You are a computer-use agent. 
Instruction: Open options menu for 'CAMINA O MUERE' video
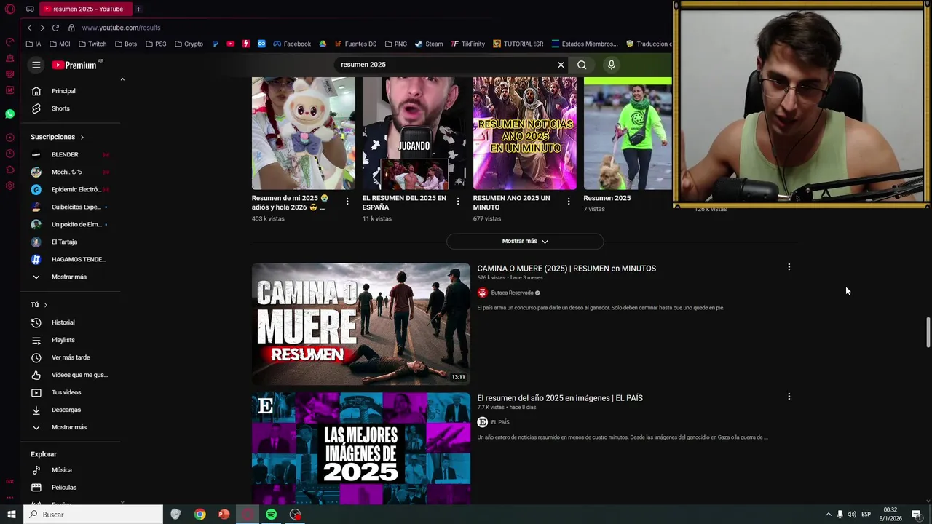tap(789, 267)
